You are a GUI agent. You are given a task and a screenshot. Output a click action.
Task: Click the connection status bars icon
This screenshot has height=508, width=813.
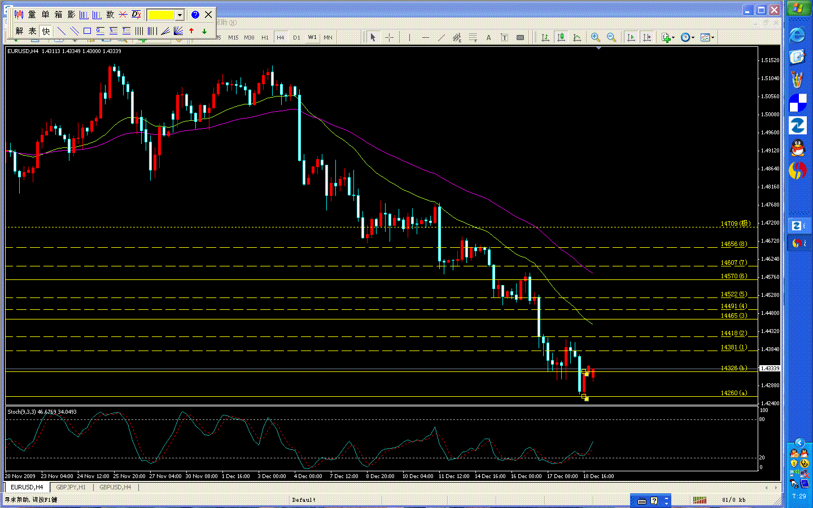point(700,500)
